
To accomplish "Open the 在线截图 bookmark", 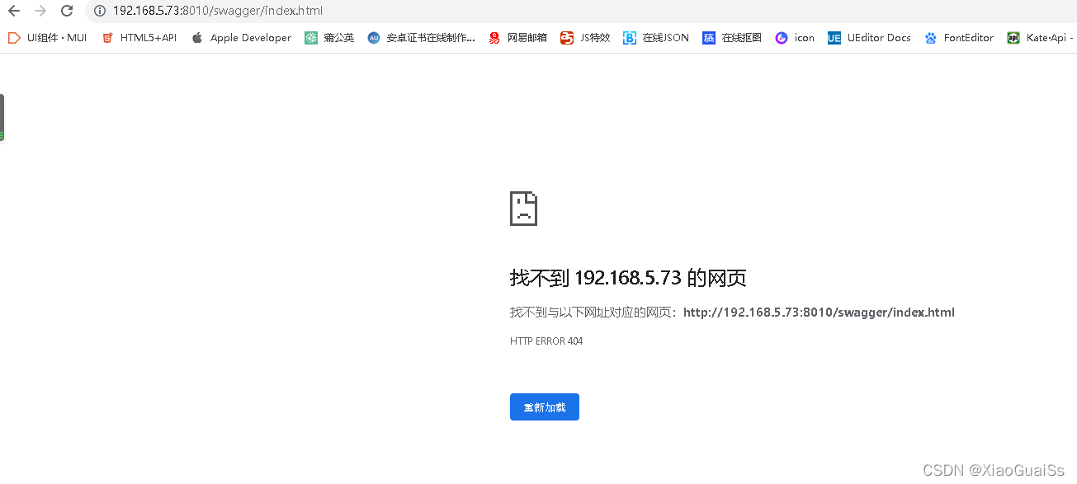I will [x=732, y=37].
